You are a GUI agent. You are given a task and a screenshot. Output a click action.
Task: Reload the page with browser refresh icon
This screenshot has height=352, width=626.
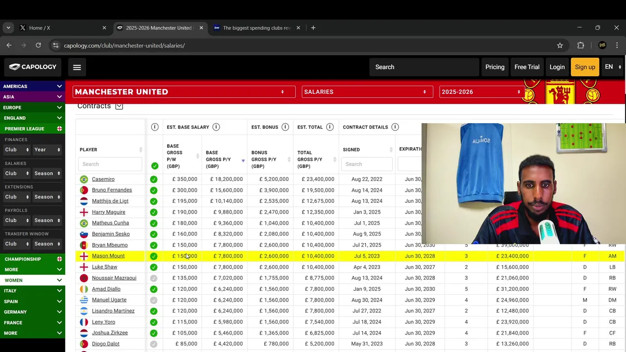38,45
